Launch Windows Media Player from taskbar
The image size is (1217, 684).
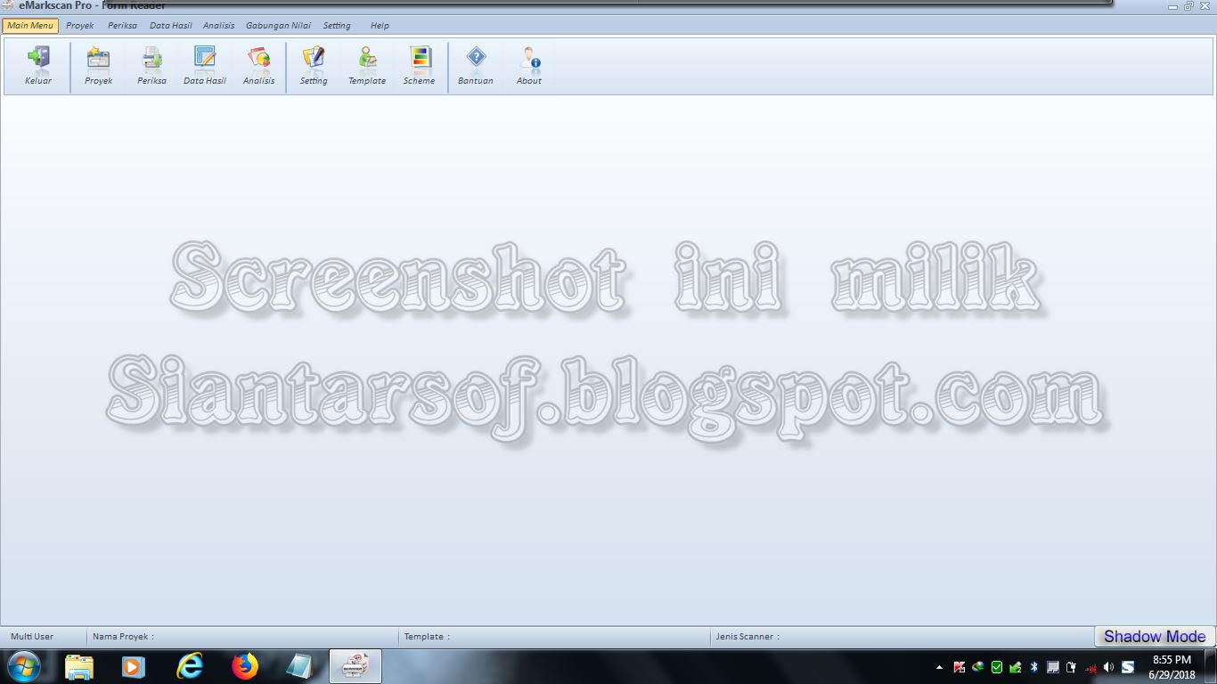click(134, 666)
